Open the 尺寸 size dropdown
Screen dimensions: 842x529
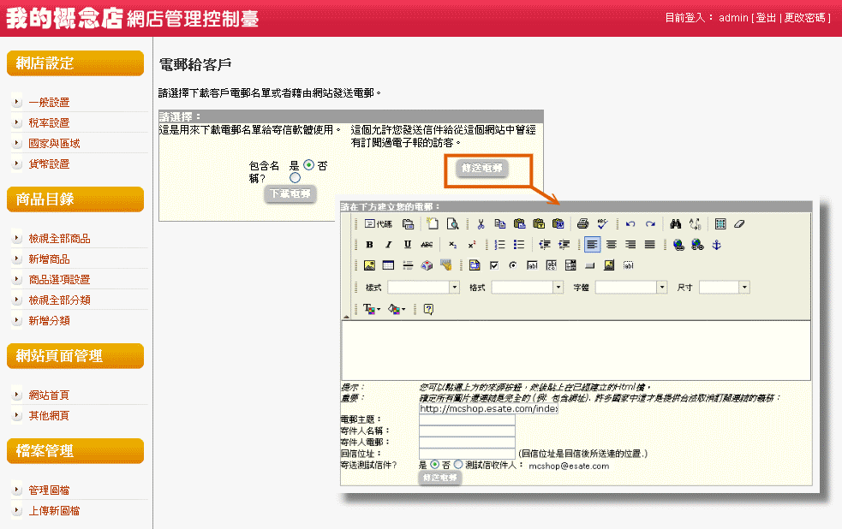[744, 288]
